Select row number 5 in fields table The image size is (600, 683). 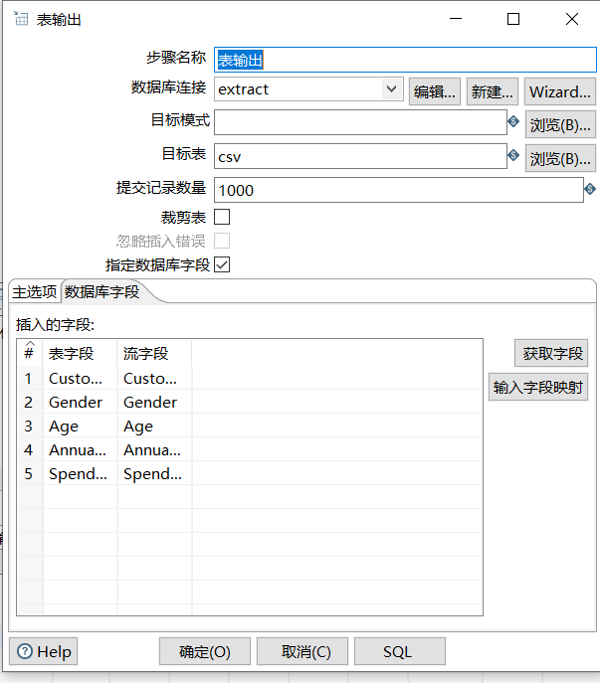(x=29, y=474)
